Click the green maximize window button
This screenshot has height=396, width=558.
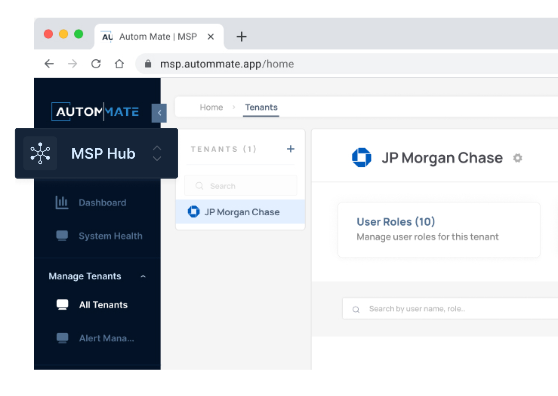[x=79, y=34]
